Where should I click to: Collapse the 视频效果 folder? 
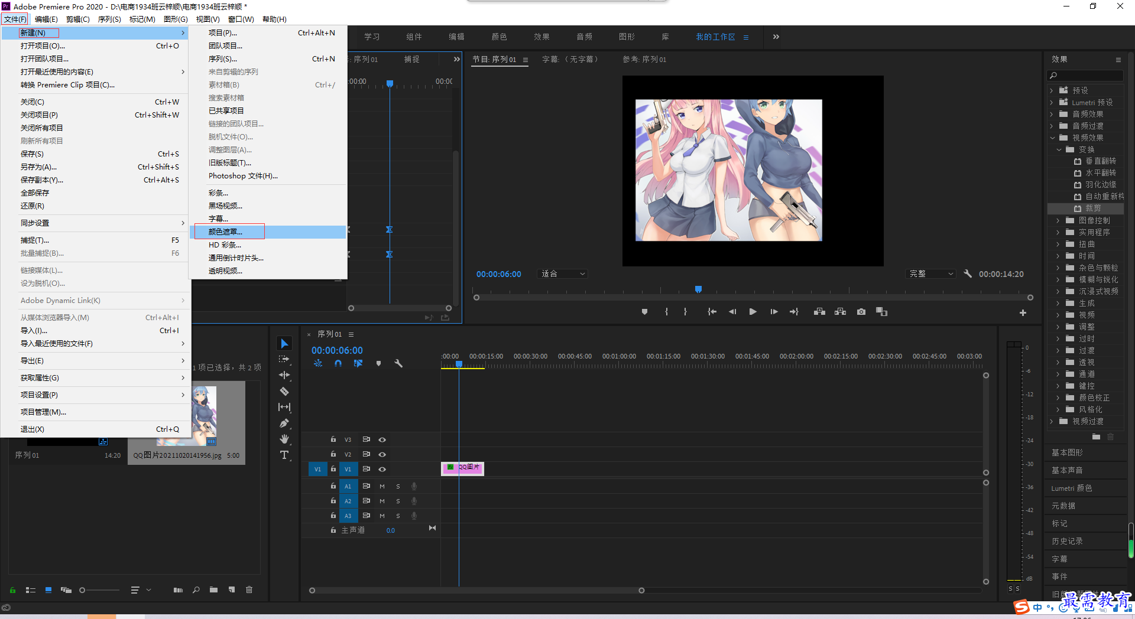[1052, 138]
